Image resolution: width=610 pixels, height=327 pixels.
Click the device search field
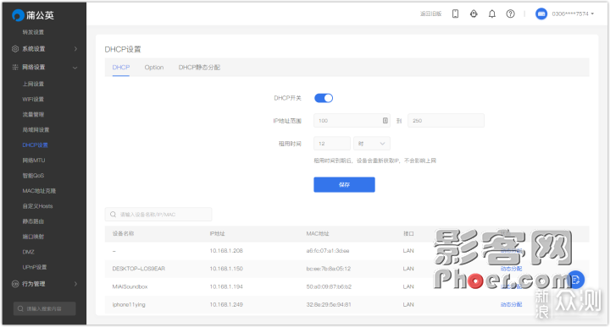click(158, 215)
